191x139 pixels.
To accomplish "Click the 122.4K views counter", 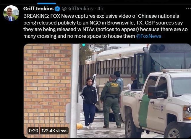I will (54, 131).
